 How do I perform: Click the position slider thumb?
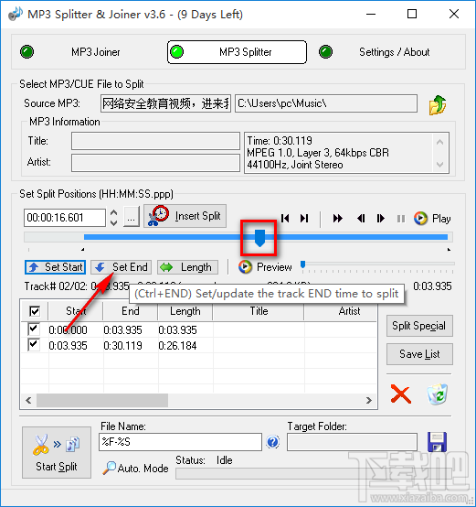coord(259,238)
